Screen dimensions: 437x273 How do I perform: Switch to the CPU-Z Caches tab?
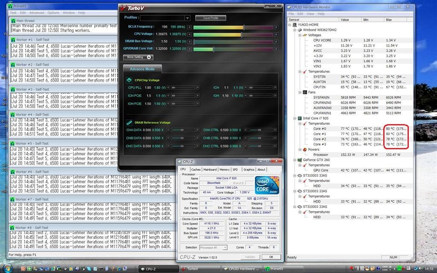[195, 169]
